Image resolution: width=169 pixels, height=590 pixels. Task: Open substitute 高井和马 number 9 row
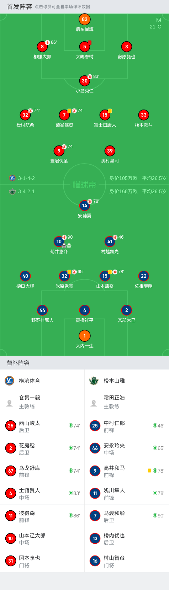pos(127,471)
